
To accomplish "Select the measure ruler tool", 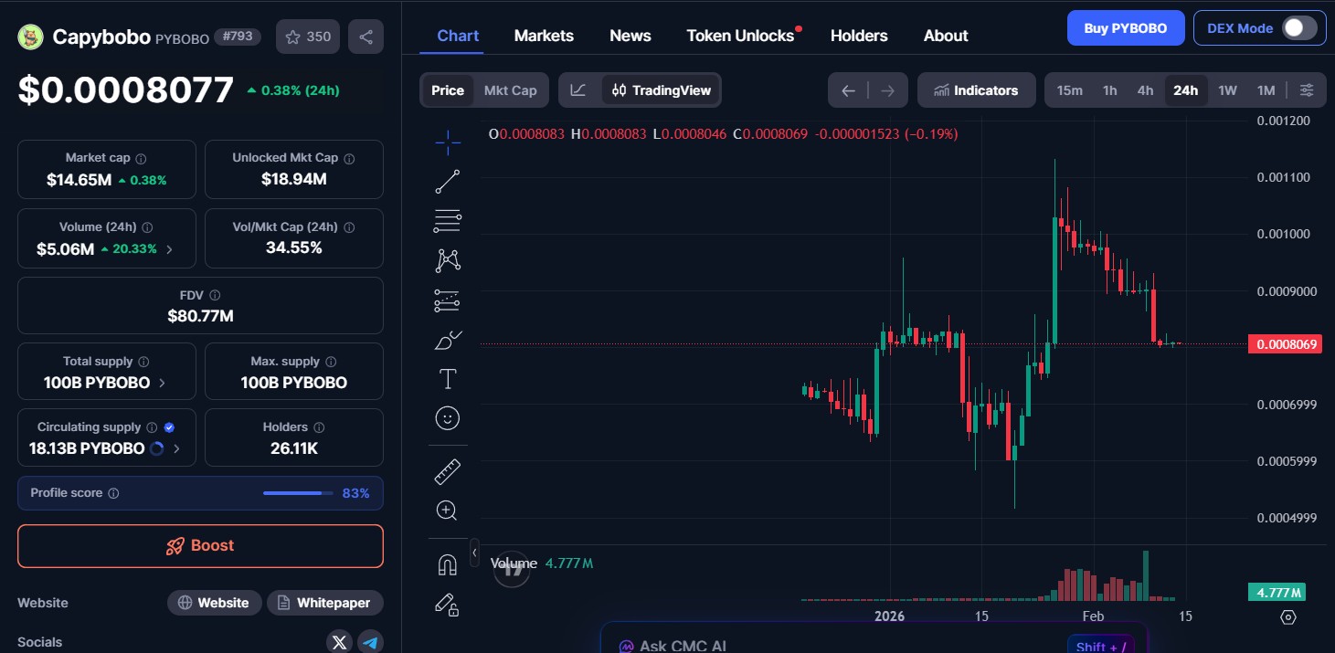I will point(448,470).
